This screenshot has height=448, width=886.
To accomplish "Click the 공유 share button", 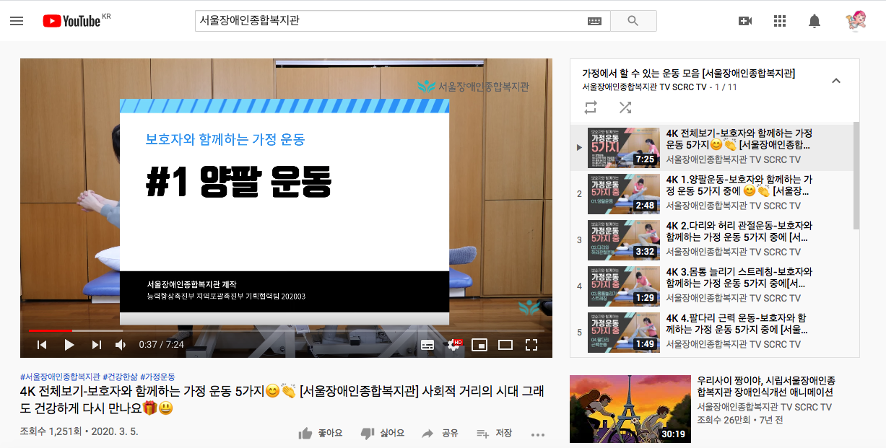I will 440,434.
